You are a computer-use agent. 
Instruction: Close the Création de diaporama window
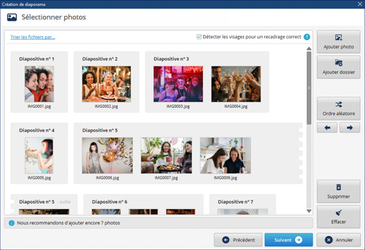[360, 4]
